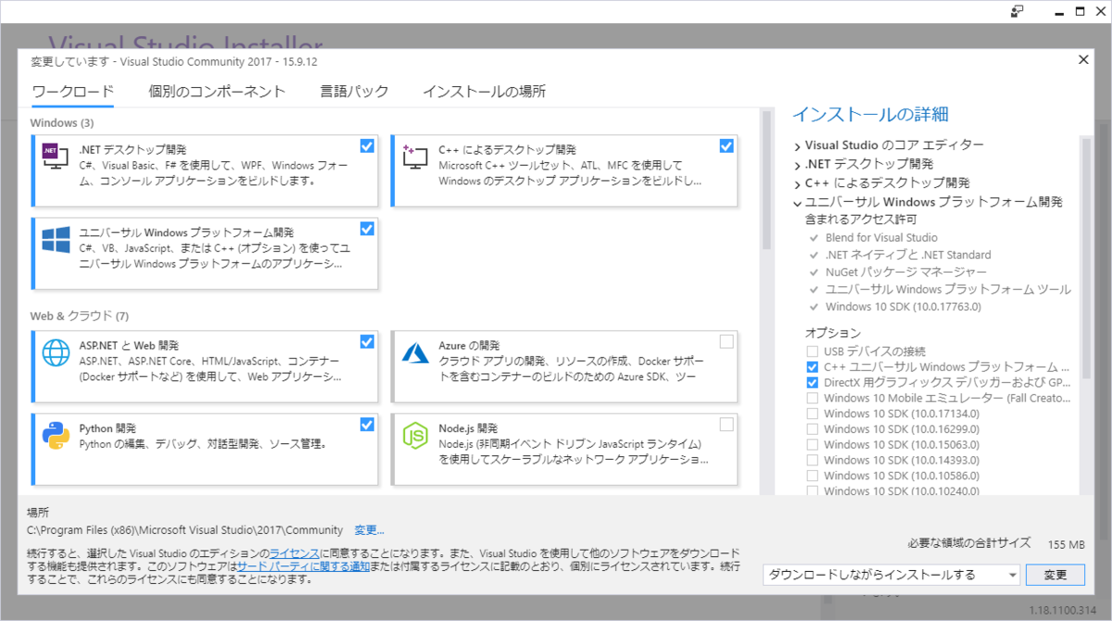Click the Azure logo icon

(414, 353)
